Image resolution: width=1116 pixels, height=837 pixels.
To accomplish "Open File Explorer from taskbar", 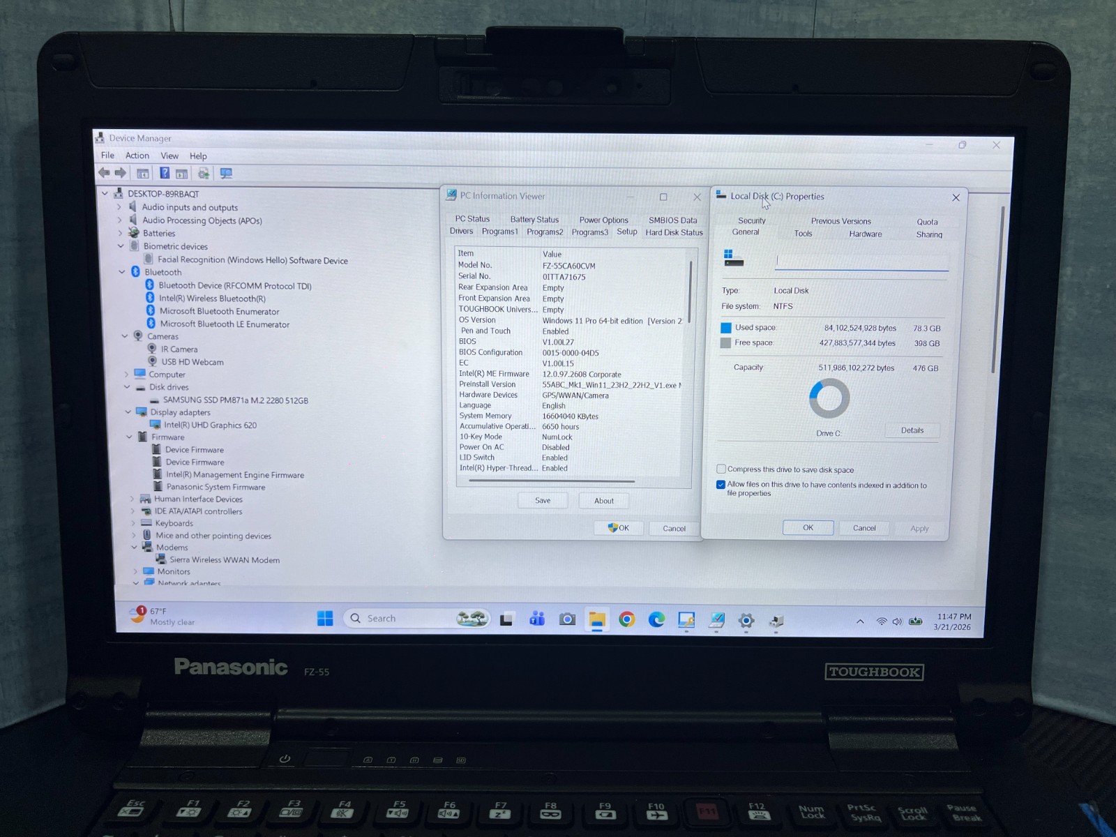I will 597,619.
